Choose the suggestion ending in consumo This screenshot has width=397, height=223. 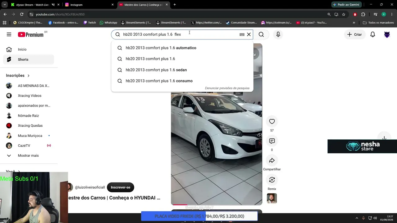pos(182,81)
